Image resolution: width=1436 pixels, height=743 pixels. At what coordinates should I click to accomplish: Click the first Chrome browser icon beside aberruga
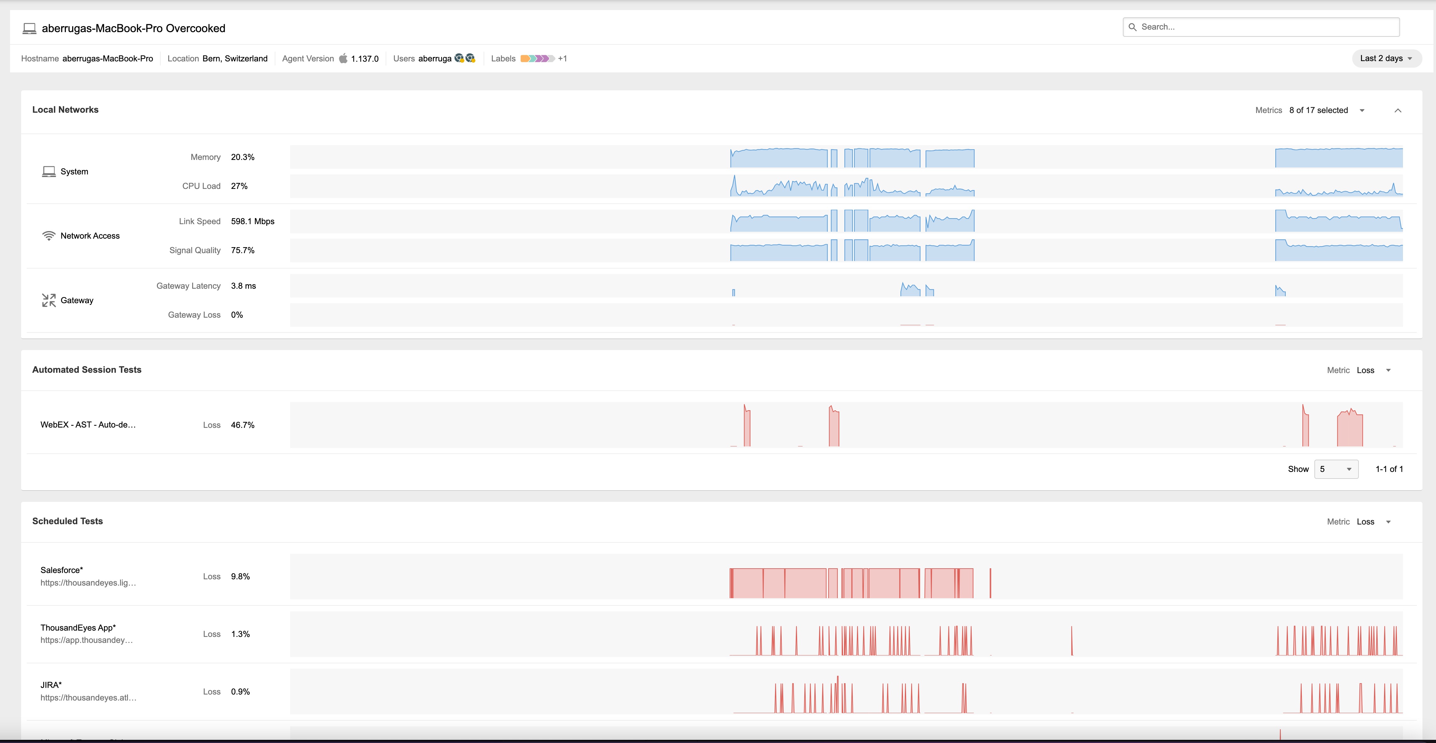click(x=459, y=58)
